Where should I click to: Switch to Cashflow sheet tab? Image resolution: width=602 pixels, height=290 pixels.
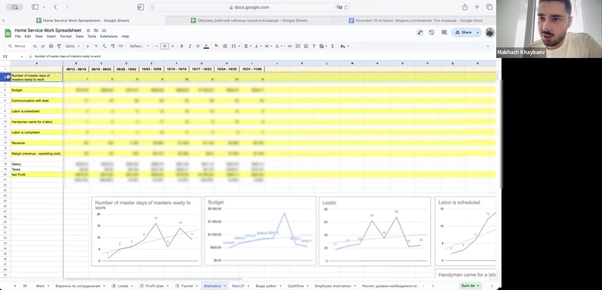(296, 286)
